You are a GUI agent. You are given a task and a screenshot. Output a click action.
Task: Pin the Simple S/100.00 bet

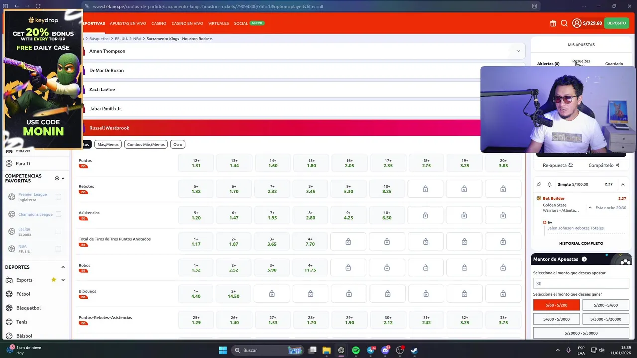(539, 184)
